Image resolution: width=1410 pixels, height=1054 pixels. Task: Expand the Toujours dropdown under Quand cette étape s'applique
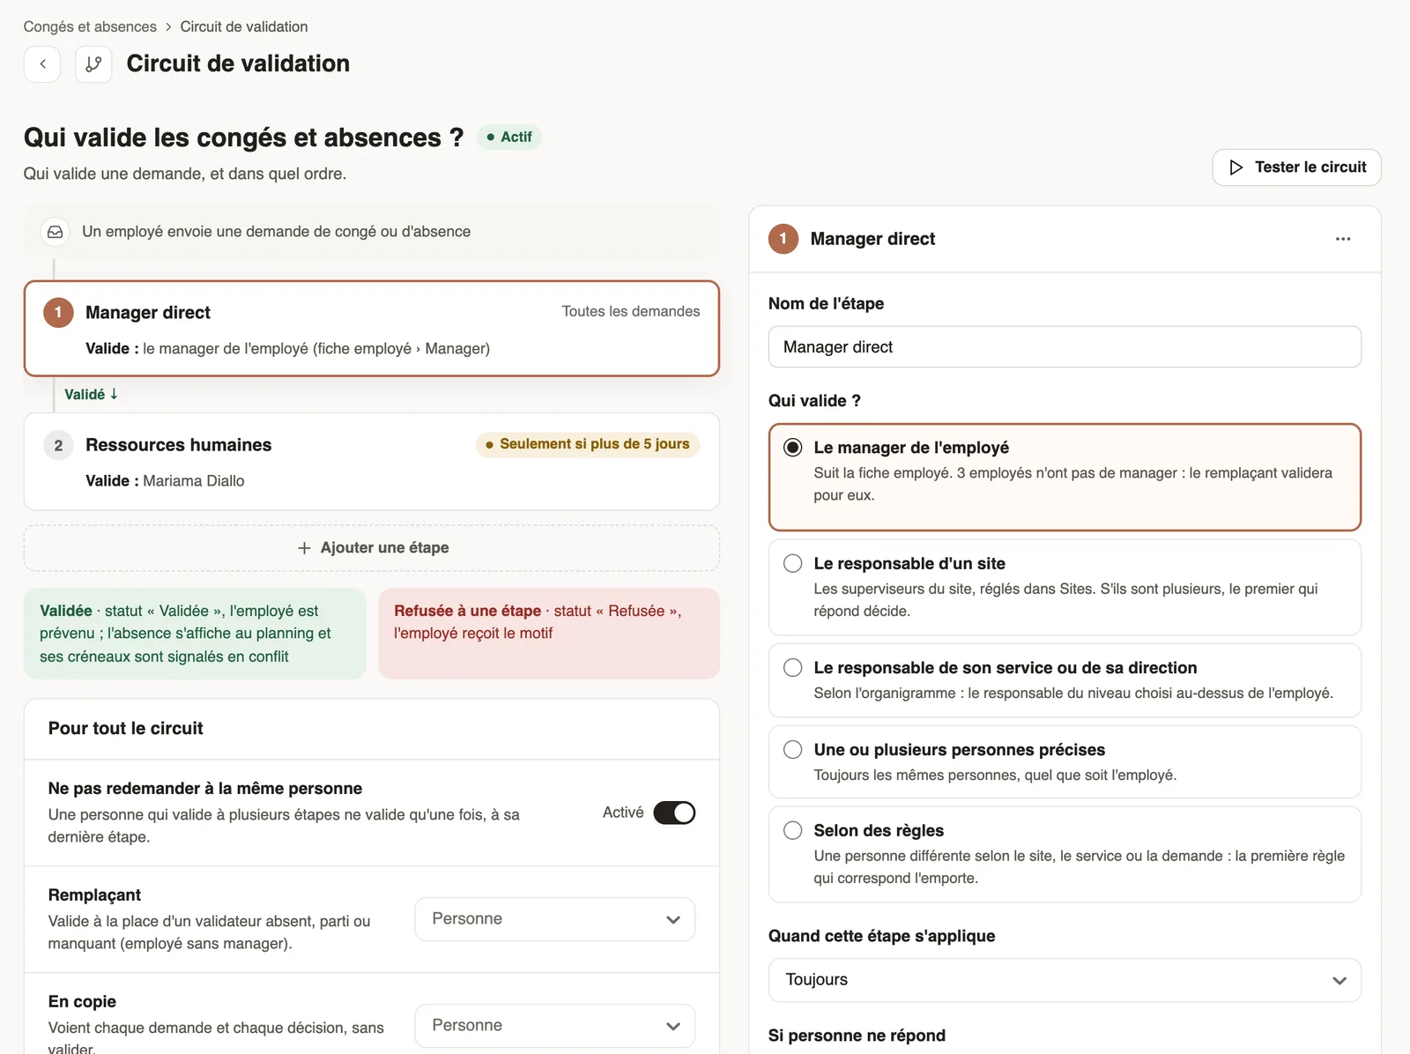coord(1065,980)
